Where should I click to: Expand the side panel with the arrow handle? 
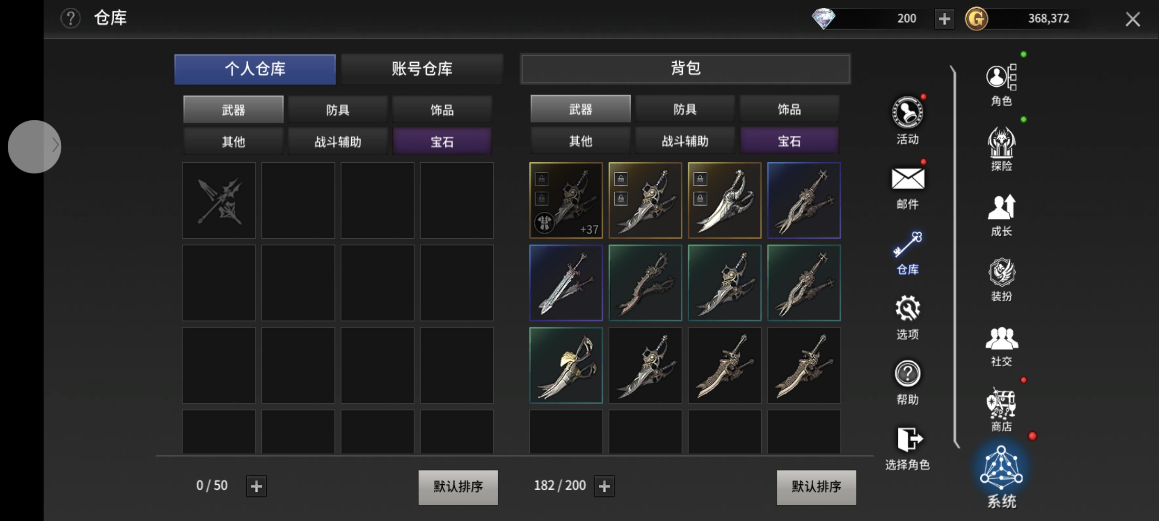(34, 146)
